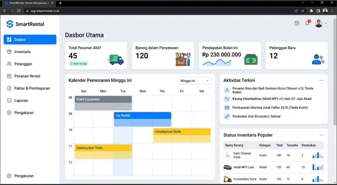Select the Event Equipment calendar booking
The image size is (337, 185).
pos(103,103)
